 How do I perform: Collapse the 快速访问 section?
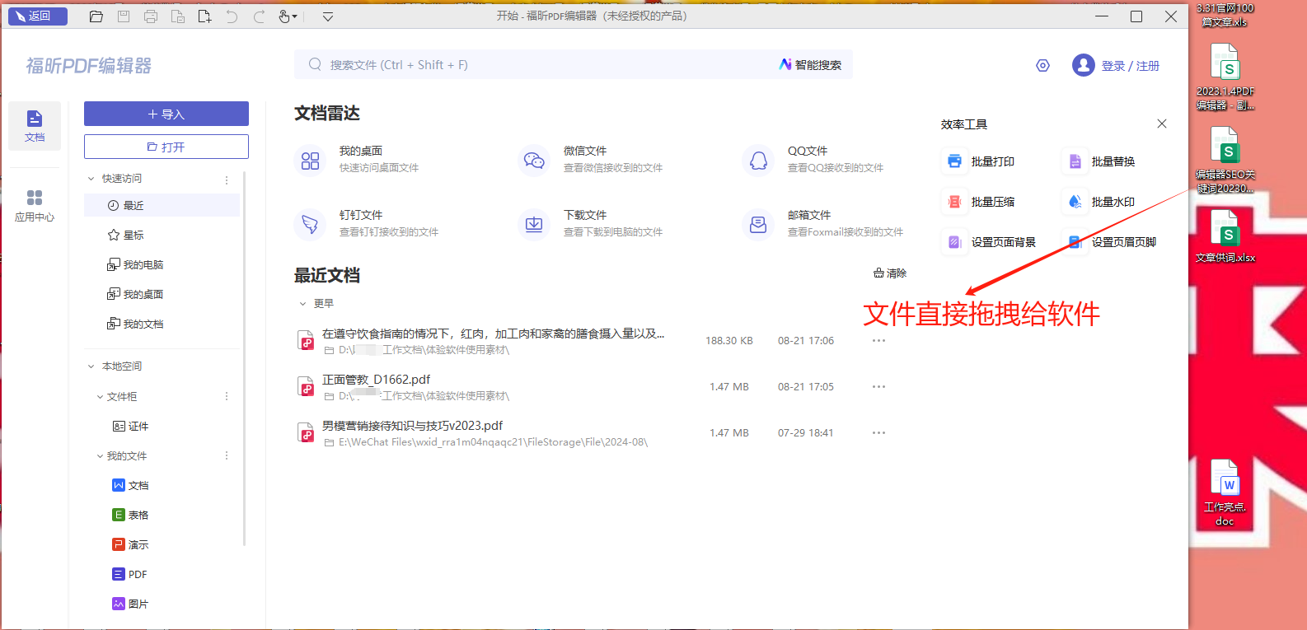(x=91, y=179)
